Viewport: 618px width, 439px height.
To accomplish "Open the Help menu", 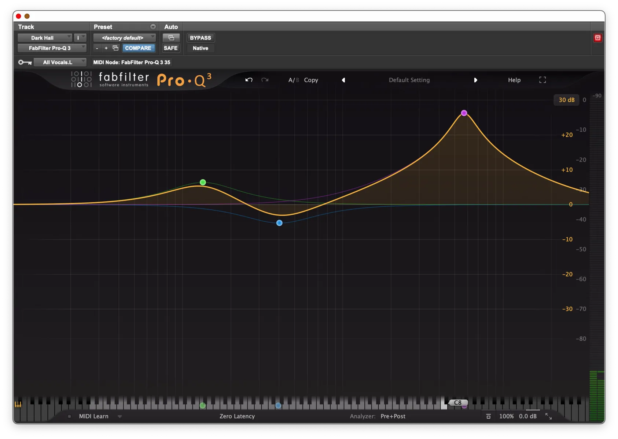I will point(514,80).
